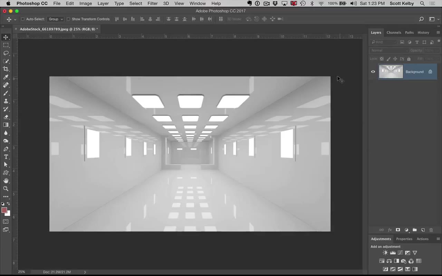Screen dimensions: 442x276
Task: Add a Brightness/Contrast adjustment
Action: 385,253
